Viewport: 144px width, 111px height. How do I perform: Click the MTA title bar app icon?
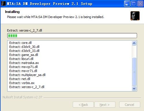coord(3,3)
